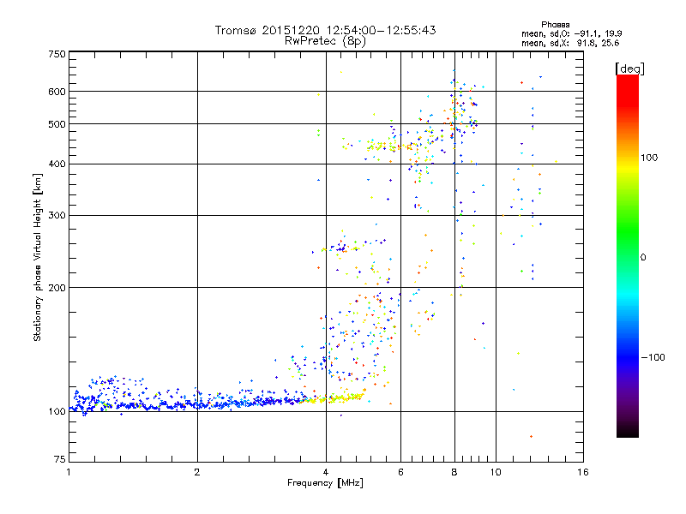Click the x-axis tick label "10"
Viewport: 686px width, 514px height.
tap(496, 472)
